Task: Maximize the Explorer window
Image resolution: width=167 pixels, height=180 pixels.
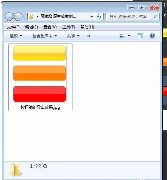Action: [x=143, y=8]
